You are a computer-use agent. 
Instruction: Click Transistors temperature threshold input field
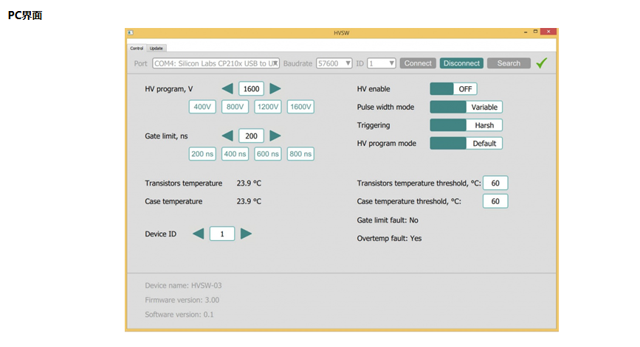(x=495, y=183)
